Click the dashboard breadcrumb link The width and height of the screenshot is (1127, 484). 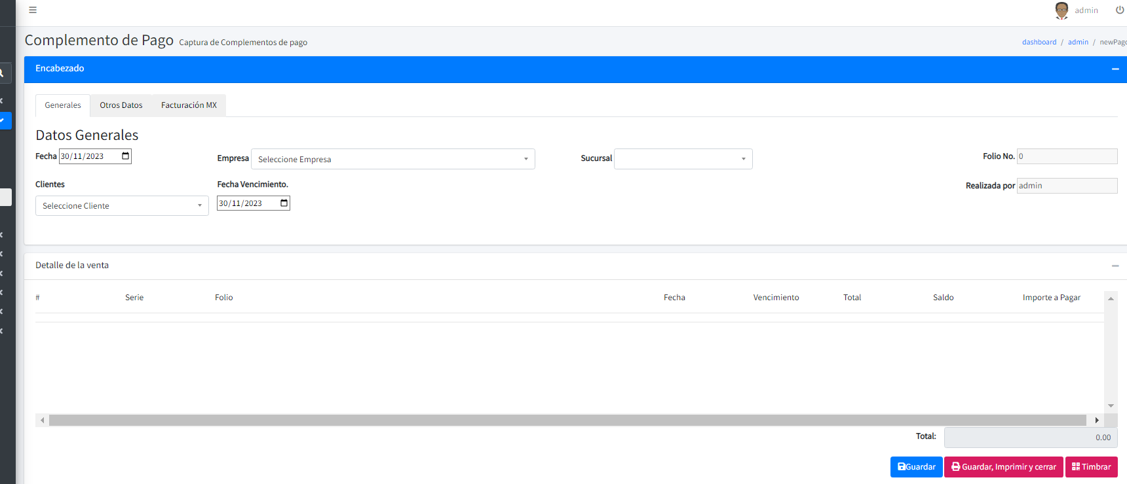point(1039,42)
